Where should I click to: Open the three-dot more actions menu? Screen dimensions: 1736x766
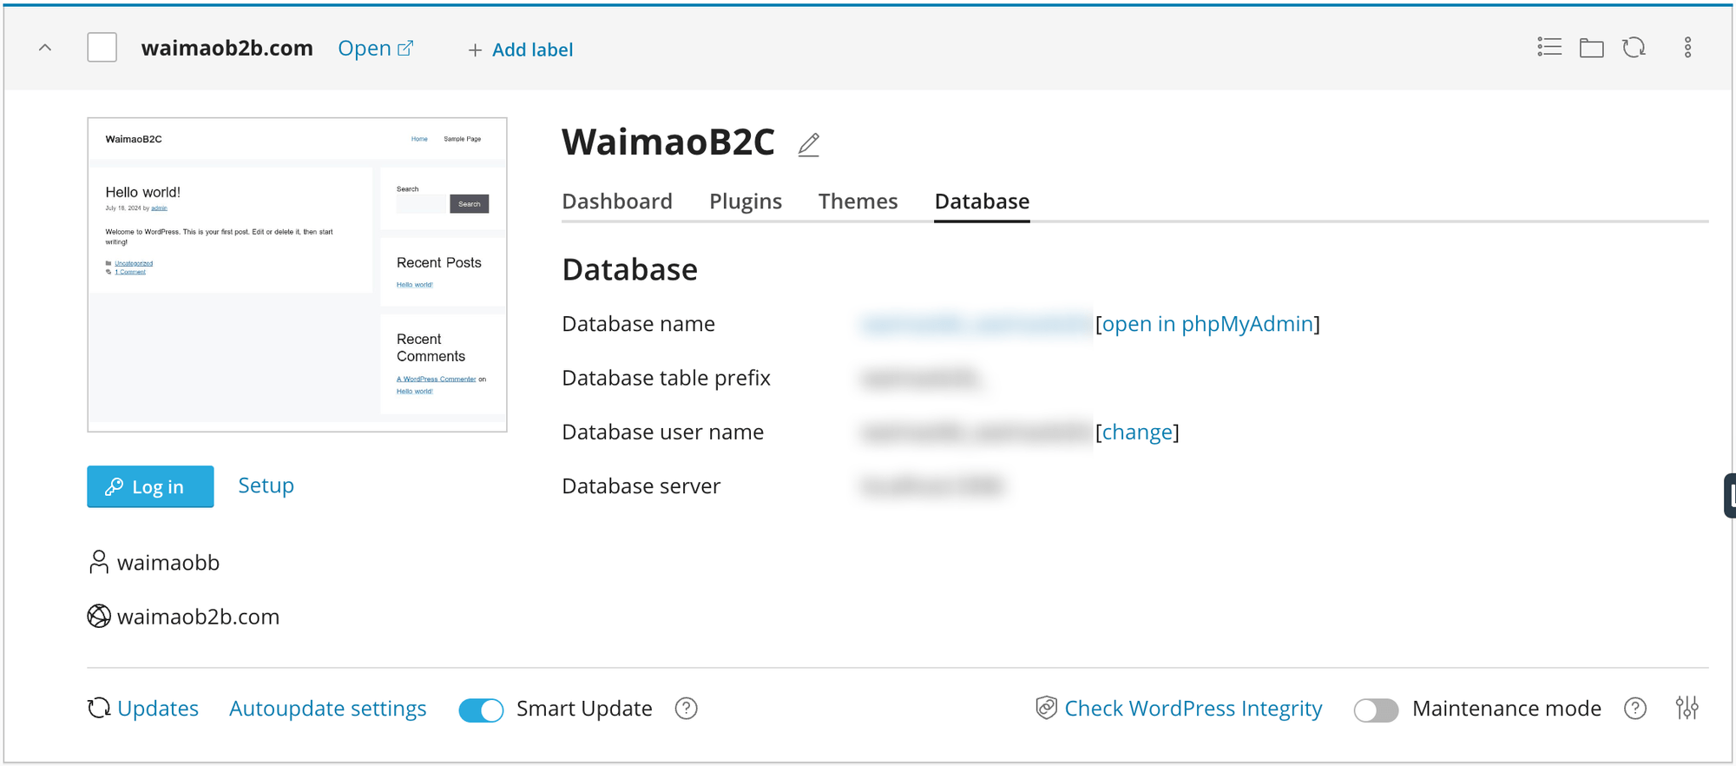1687,47
